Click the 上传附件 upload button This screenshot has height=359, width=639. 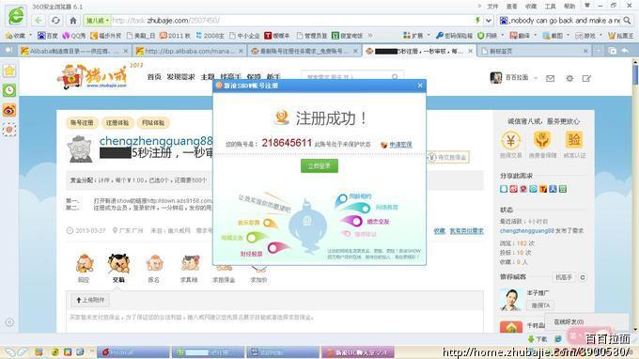tap(90, 300)
